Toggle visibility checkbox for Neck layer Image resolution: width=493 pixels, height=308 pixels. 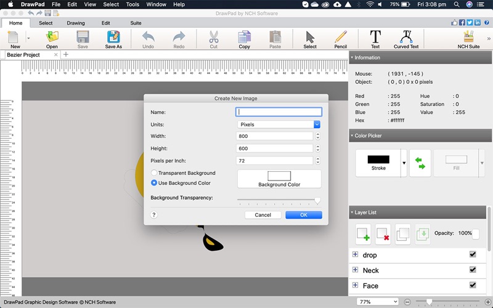tap(473, 270)
